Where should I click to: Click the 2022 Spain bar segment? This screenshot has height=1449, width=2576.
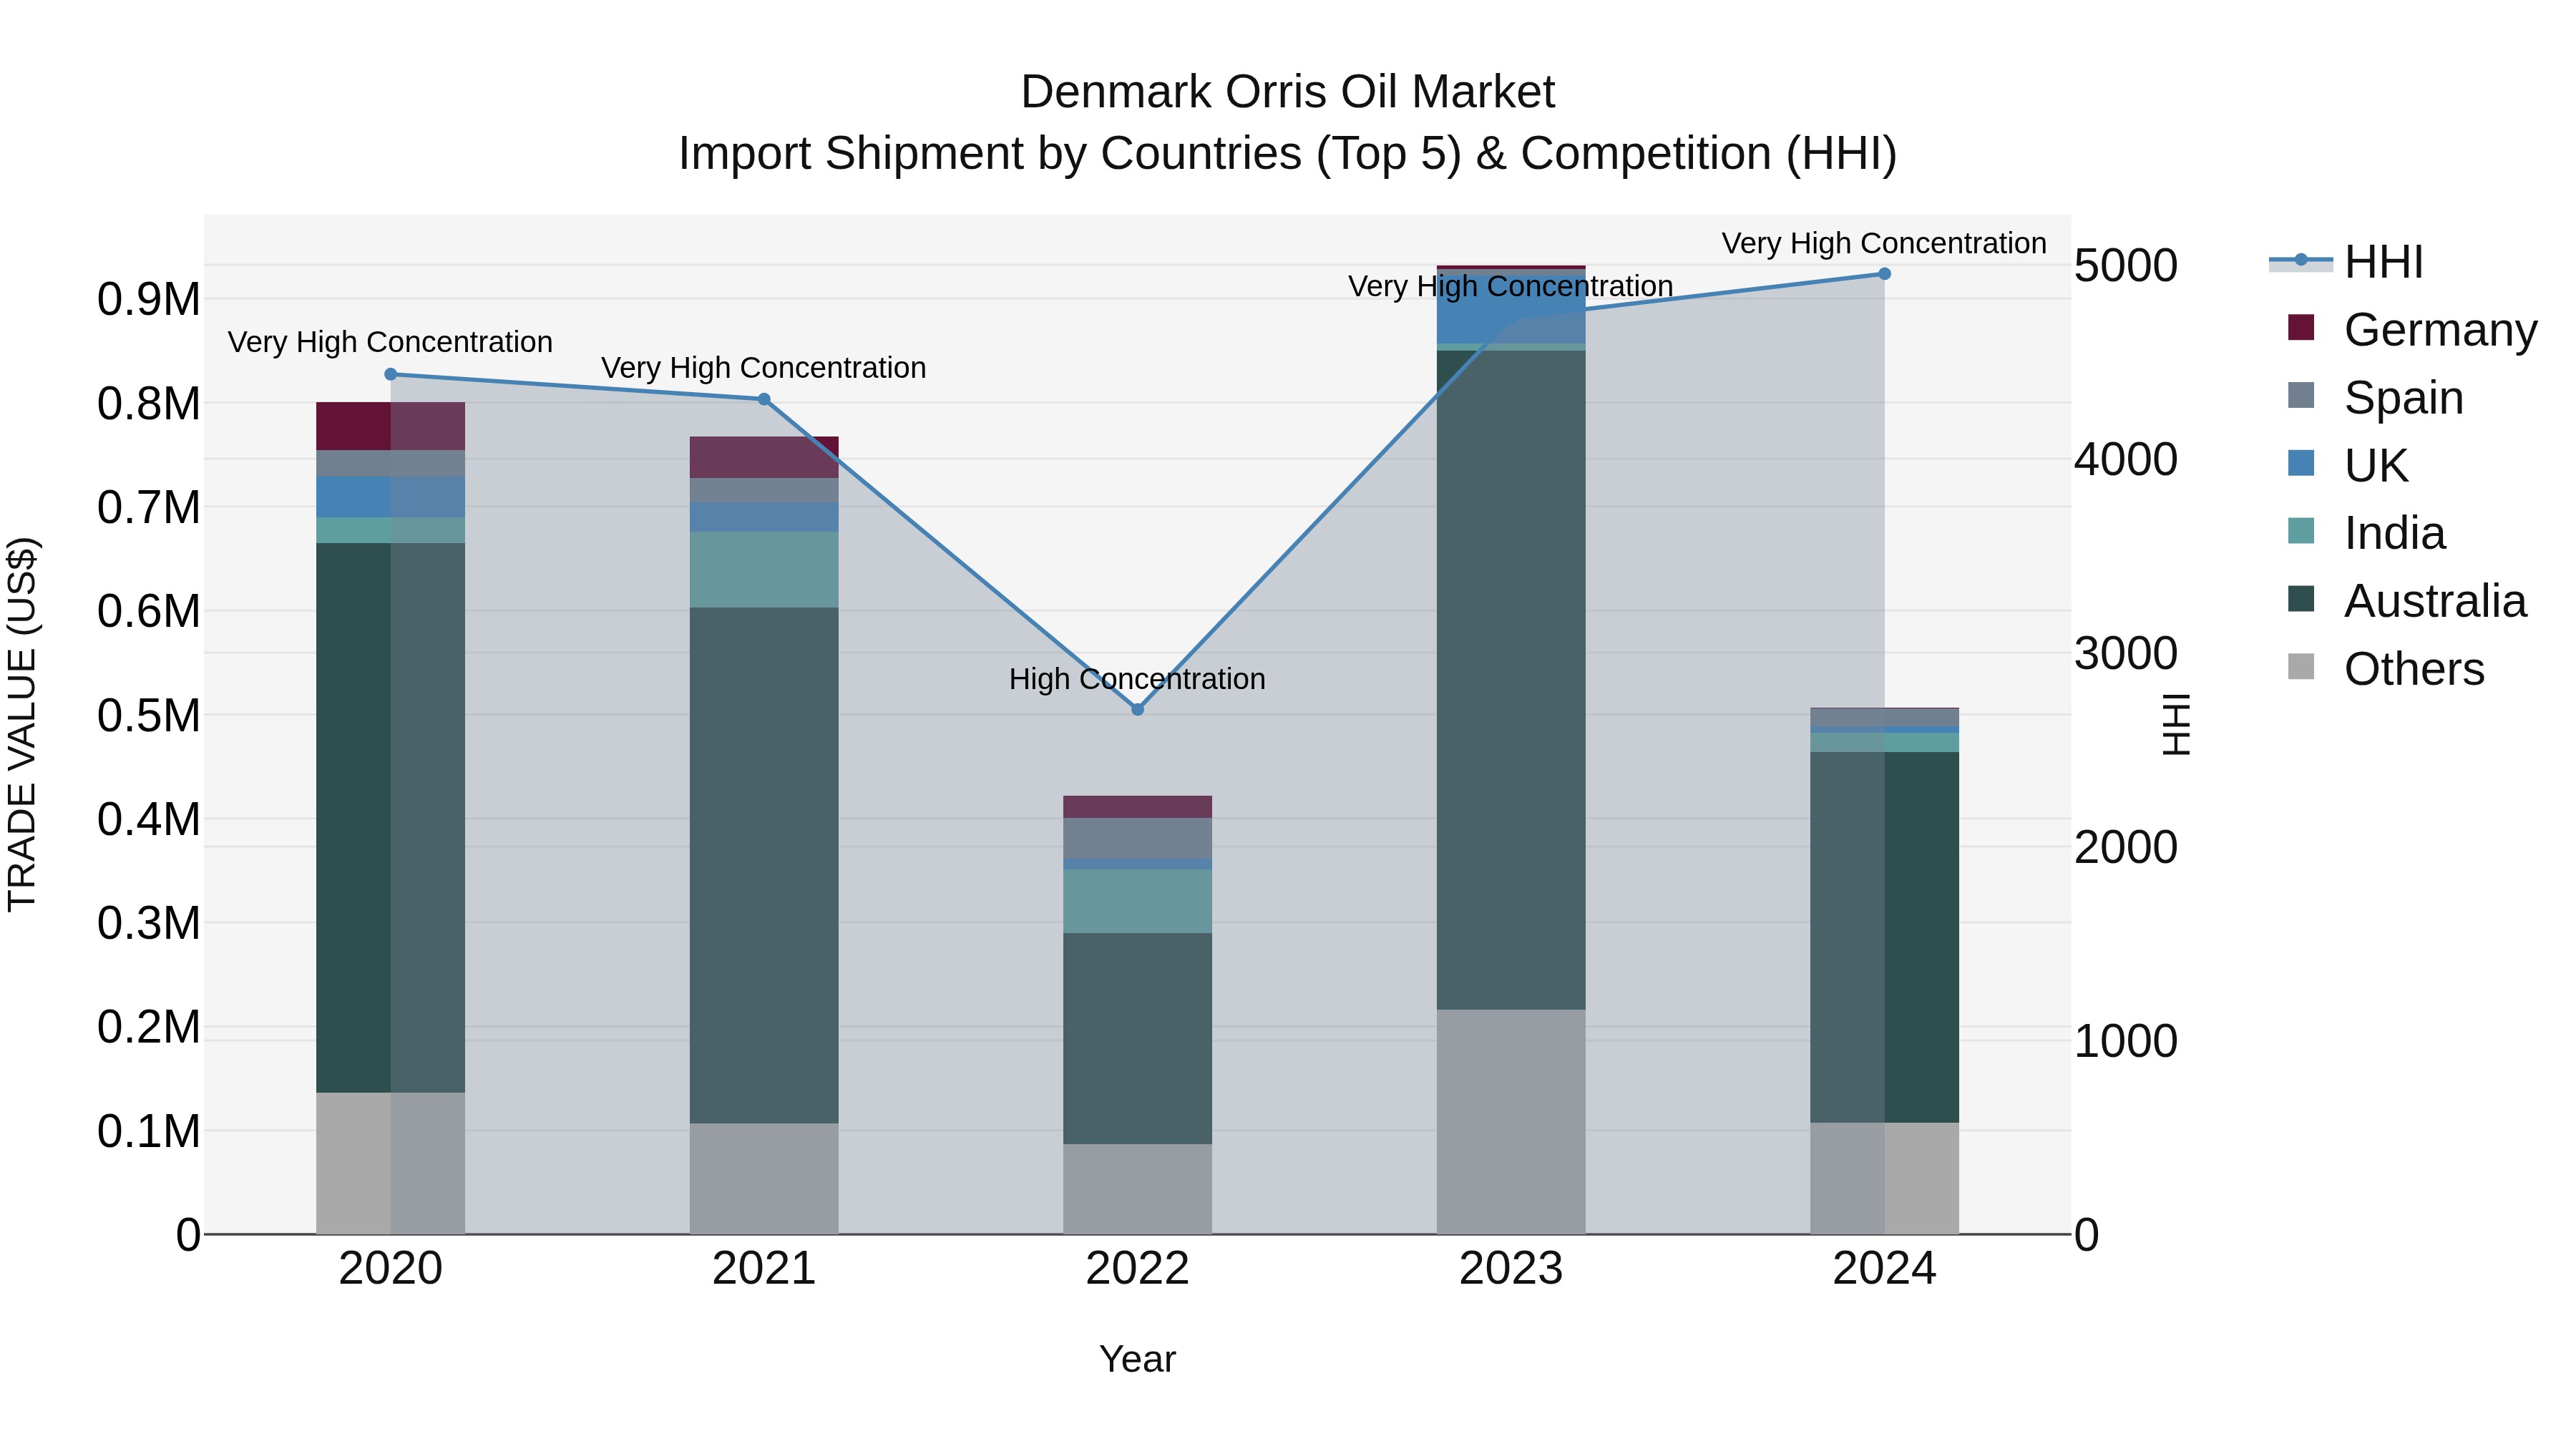tap(1137, 839)
